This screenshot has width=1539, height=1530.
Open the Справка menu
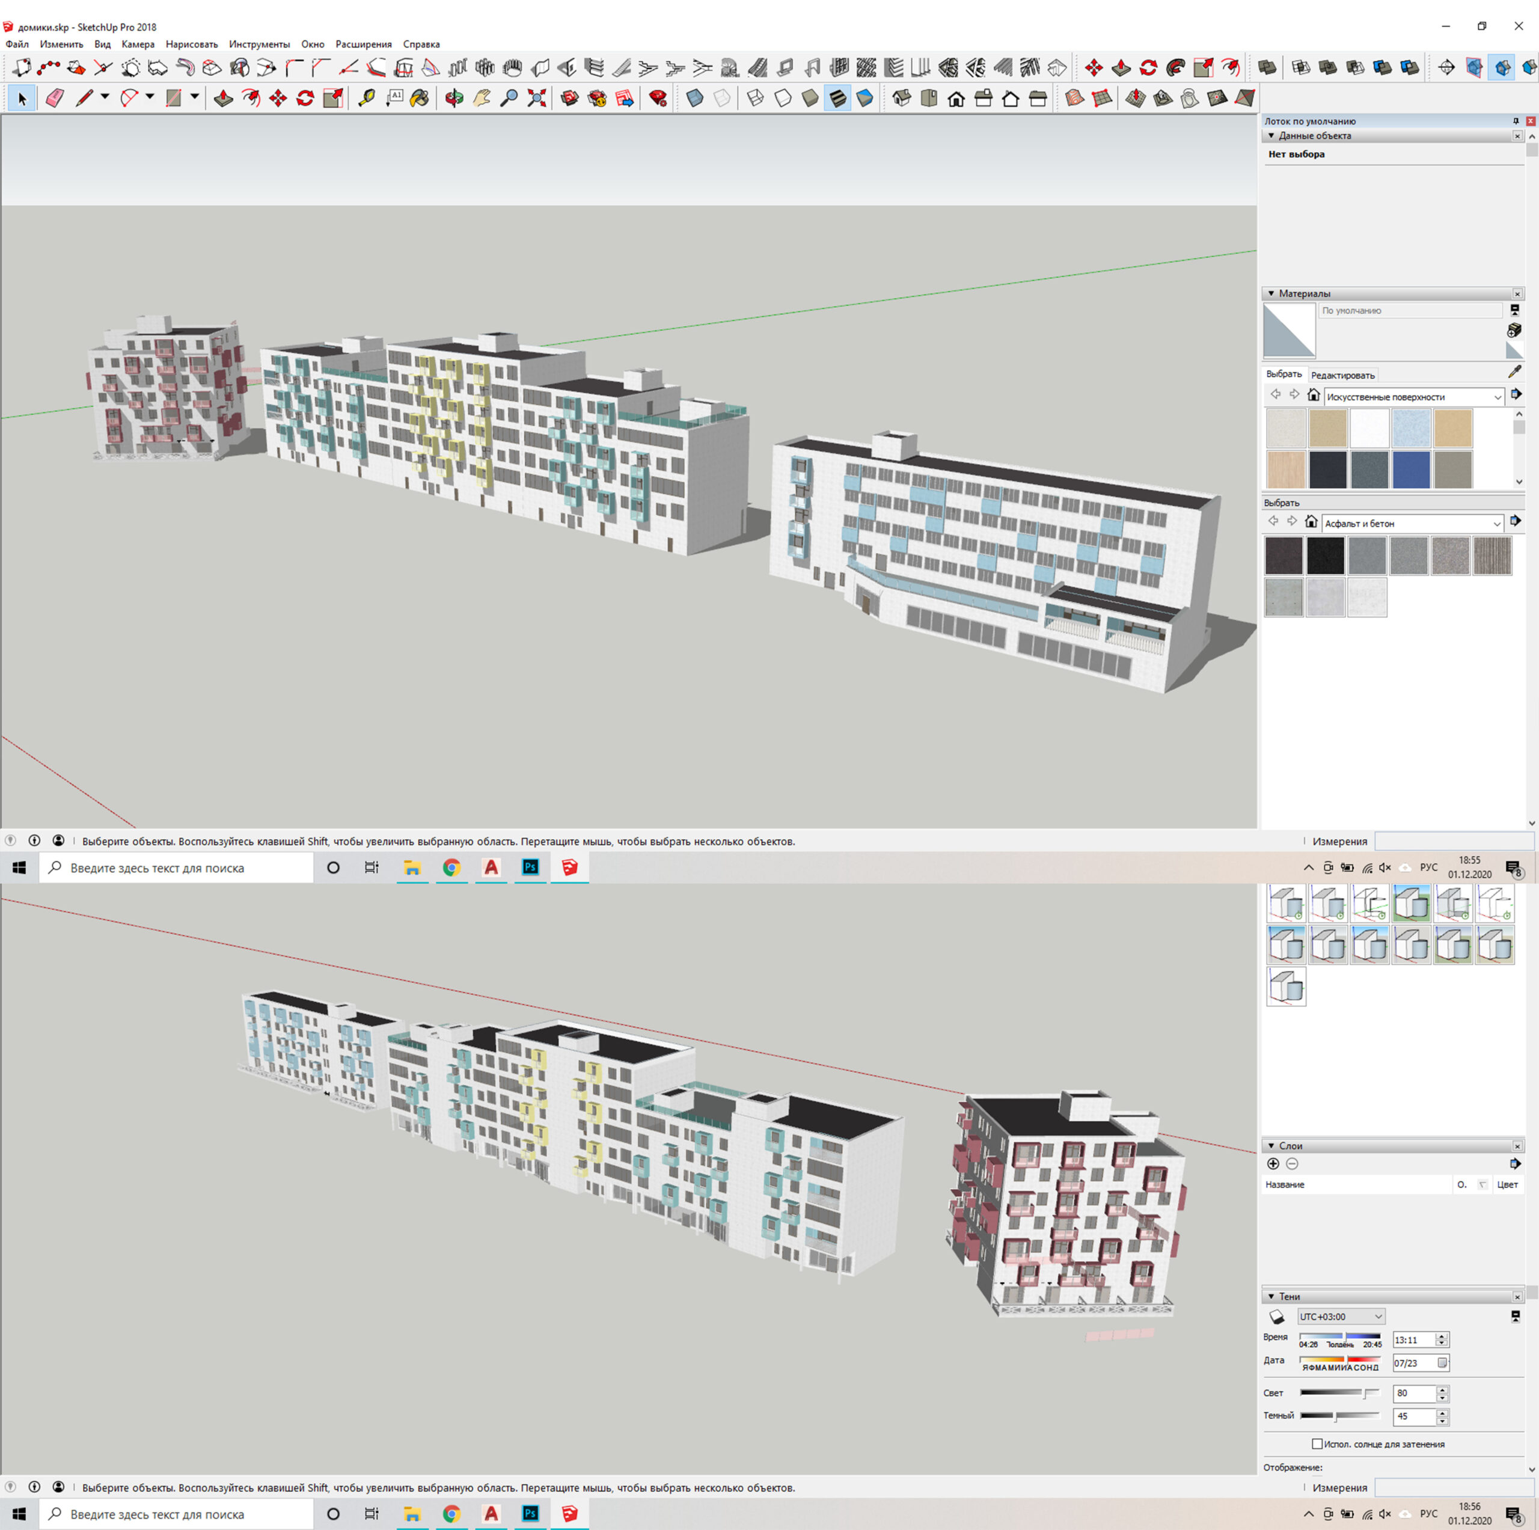pos(421,44)
